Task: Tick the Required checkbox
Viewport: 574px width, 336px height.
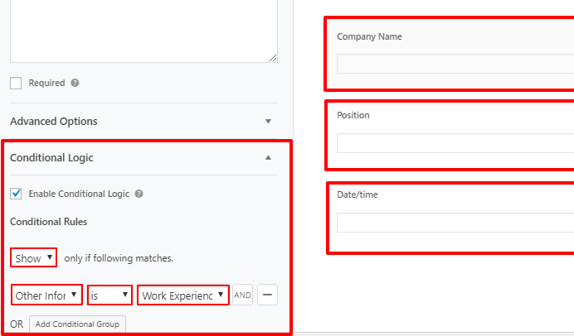Action: point(17,83)
